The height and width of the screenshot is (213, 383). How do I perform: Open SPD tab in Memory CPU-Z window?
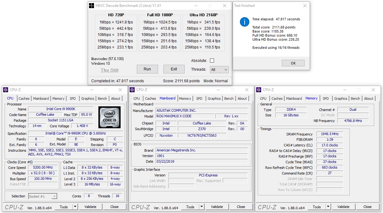[x=326, y=99]
